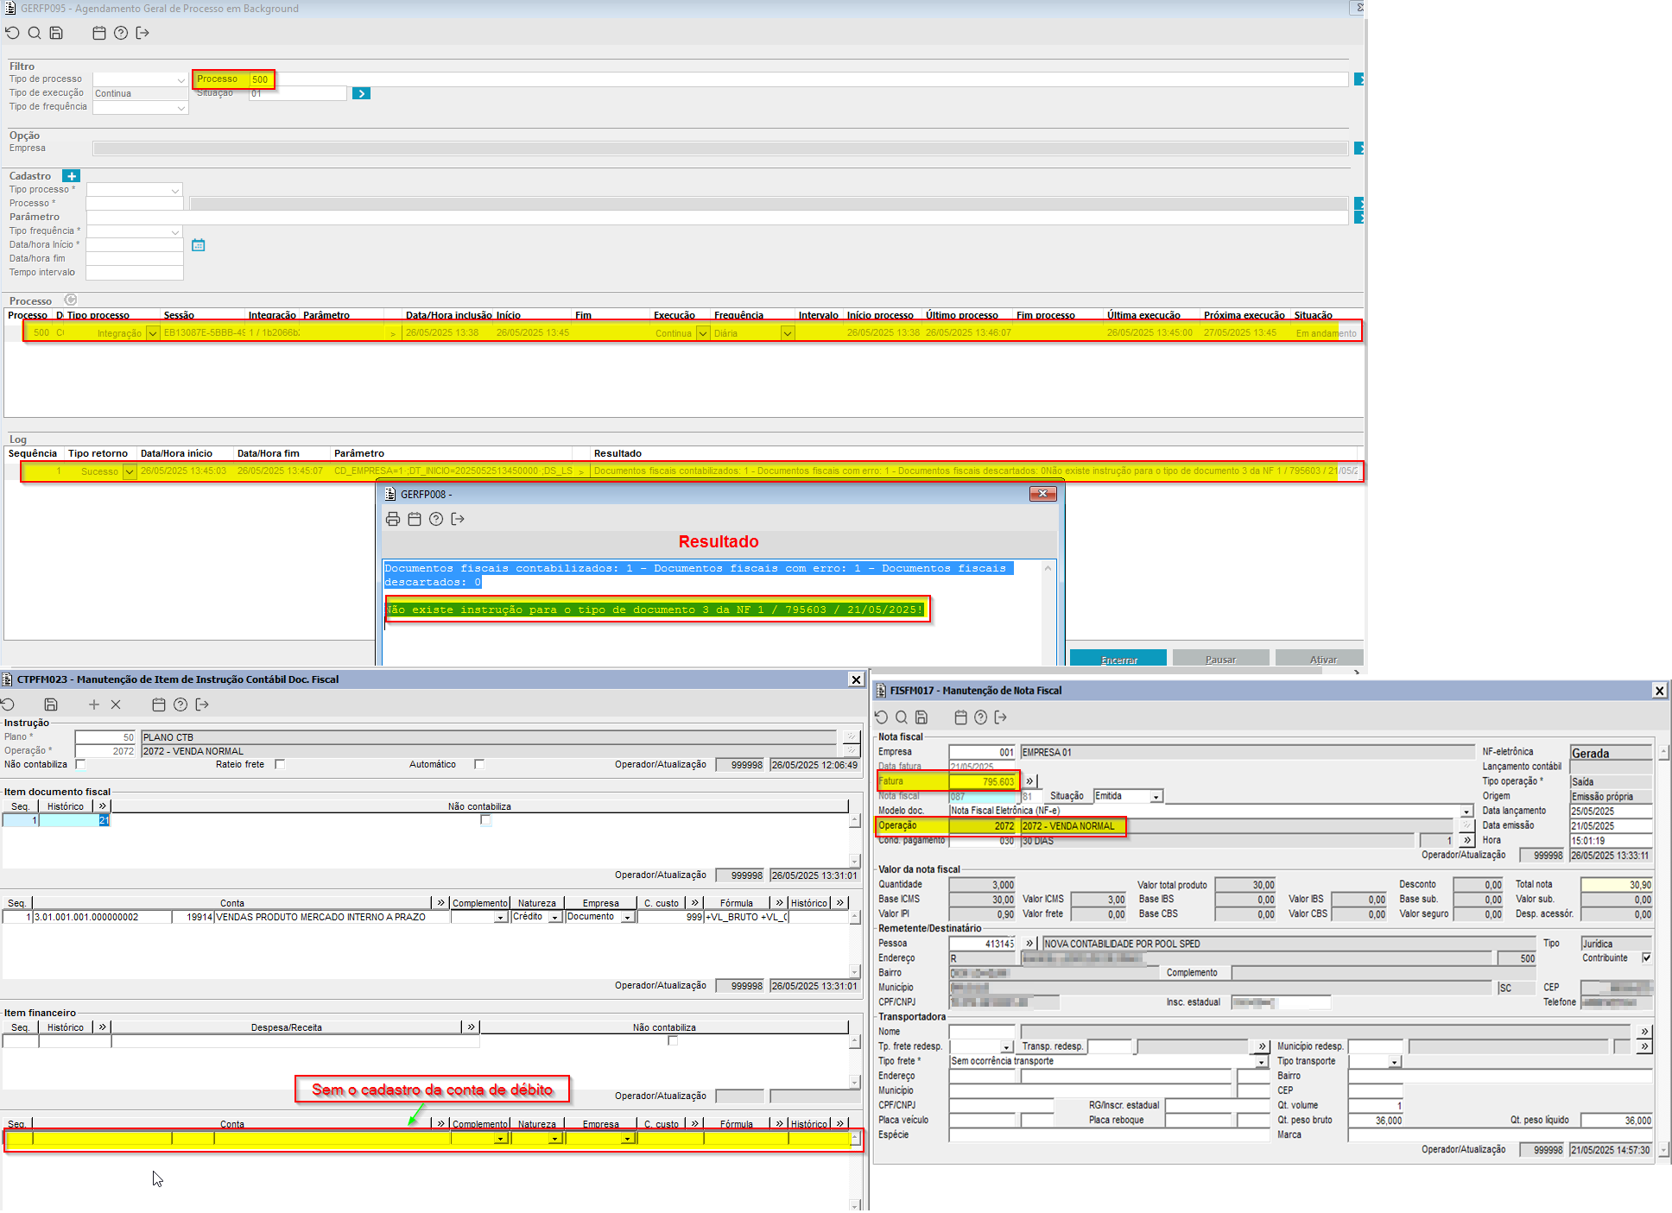1672x1213 pixels.
Task: Click the blue plus icon beside Cadastro
Action: 71,176
